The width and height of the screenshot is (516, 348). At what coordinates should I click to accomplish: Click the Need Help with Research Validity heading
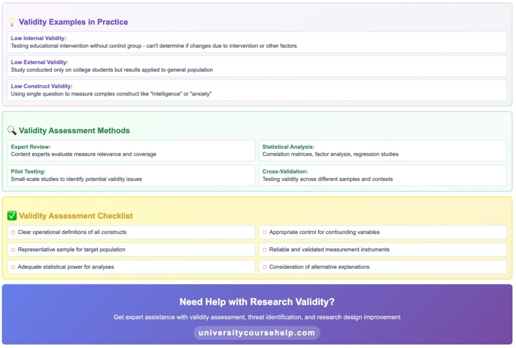[257, 301]
